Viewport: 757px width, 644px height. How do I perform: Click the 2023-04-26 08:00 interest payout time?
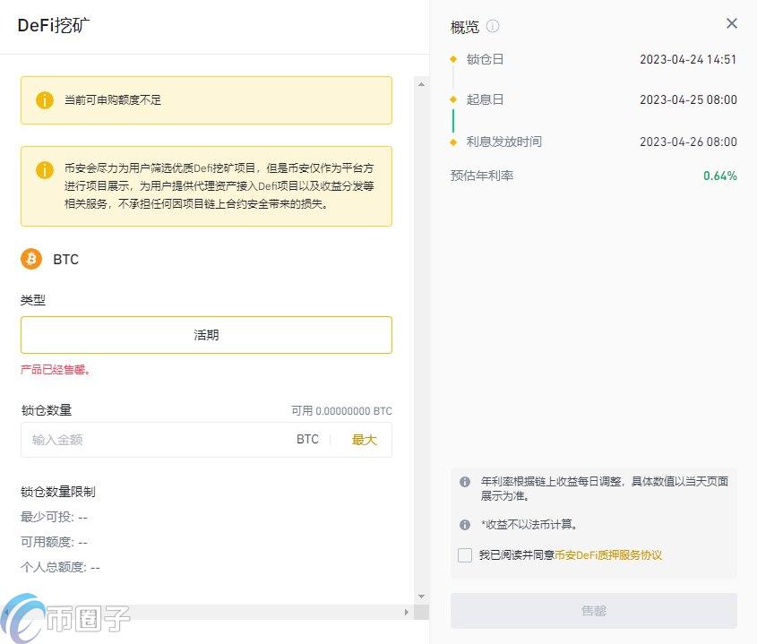click(x=688, y=142)
